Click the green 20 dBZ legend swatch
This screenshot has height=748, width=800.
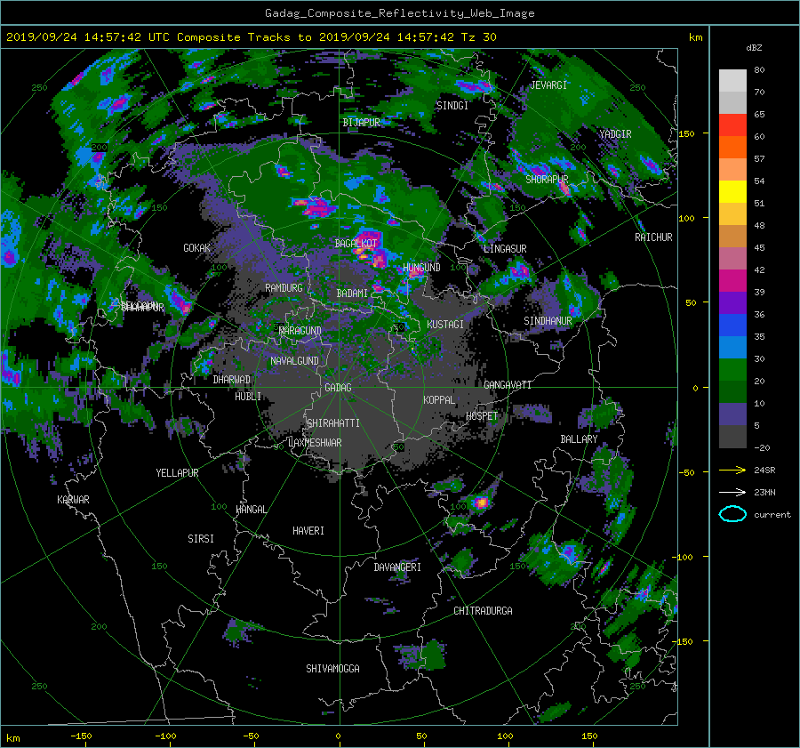[x=732, y=370]
